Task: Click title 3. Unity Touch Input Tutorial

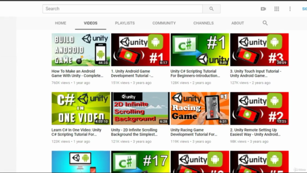Action: [x=256, y=74]
